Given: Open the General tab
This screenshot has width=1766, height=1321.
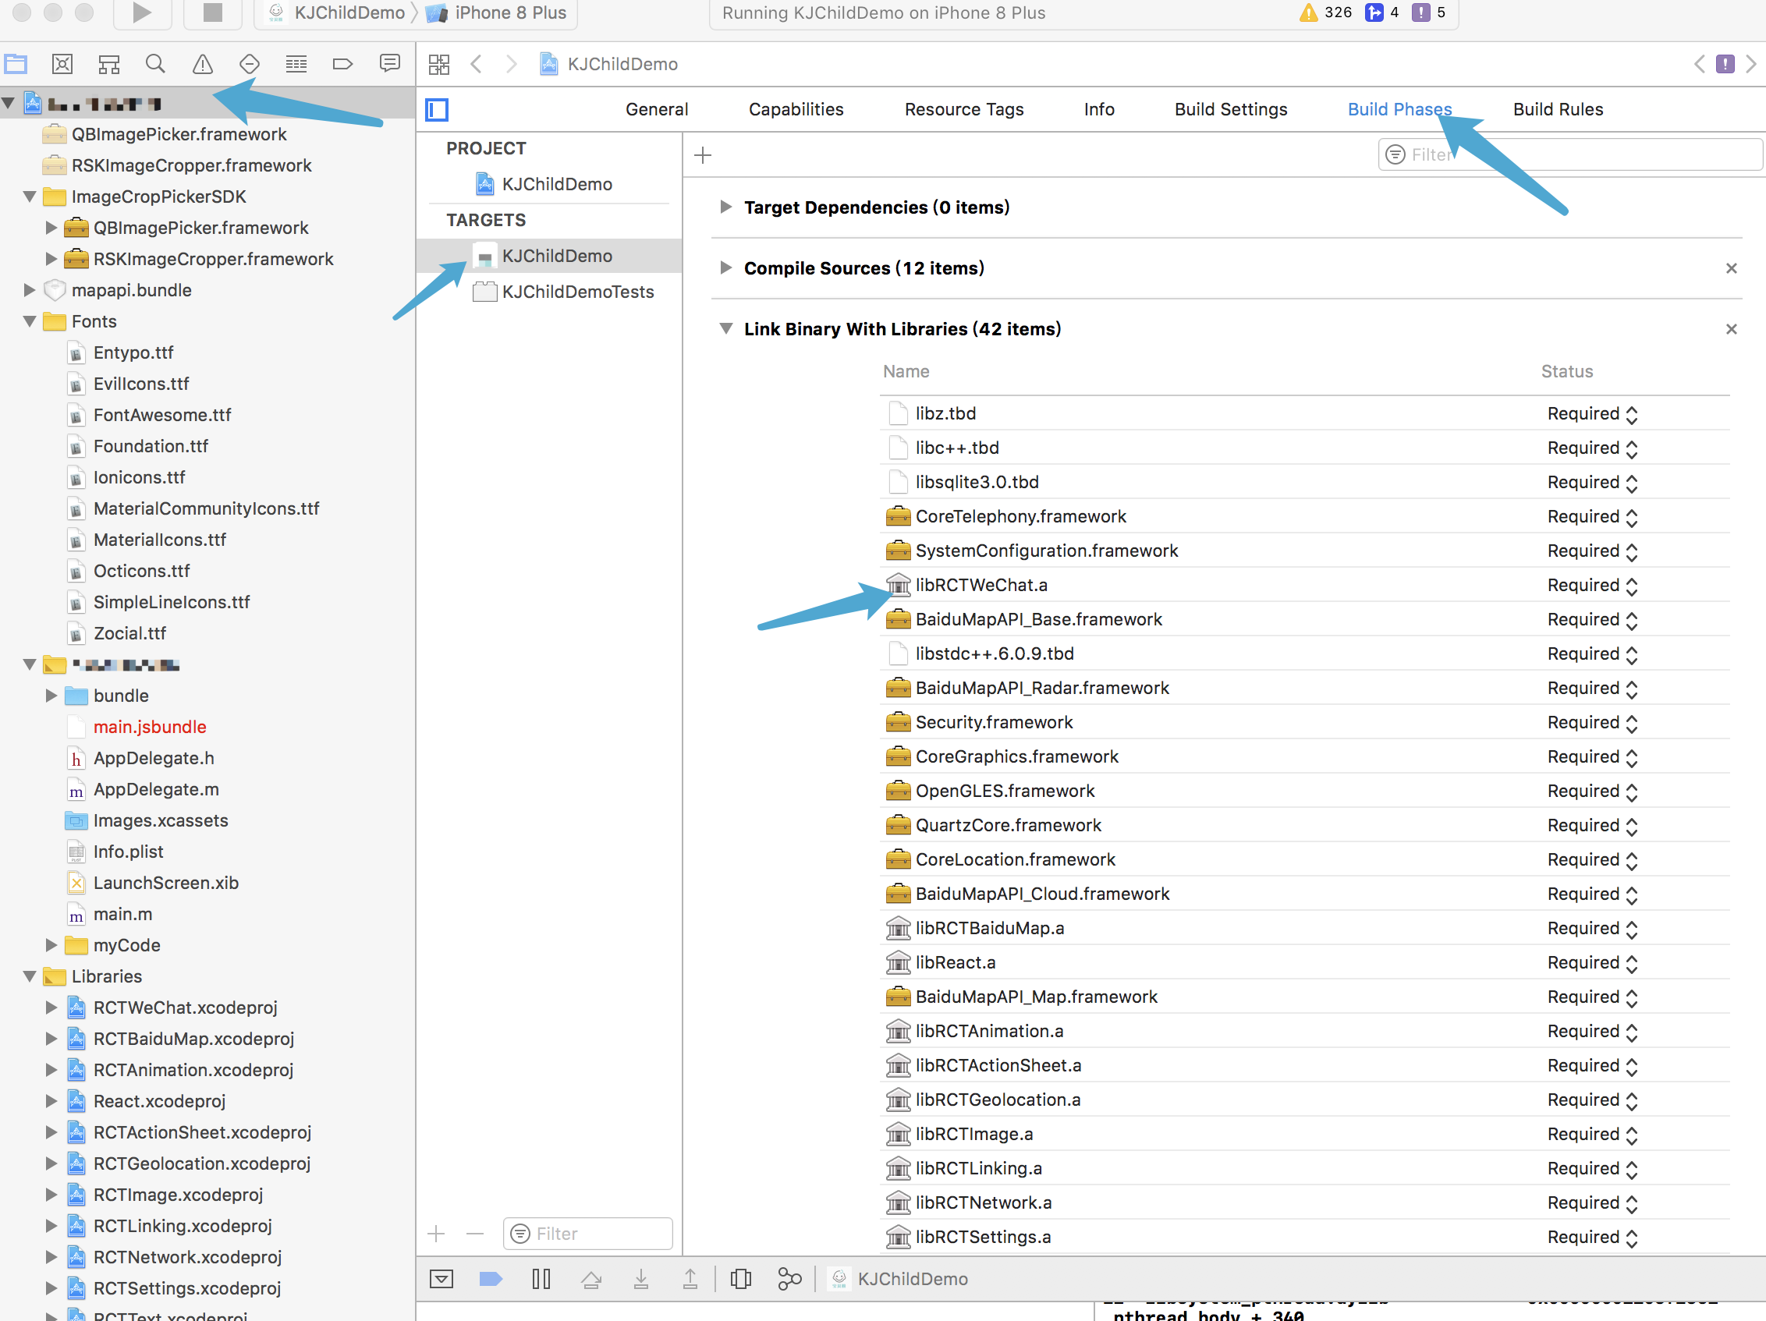Looking at the screenshot, I should [656, 109].
